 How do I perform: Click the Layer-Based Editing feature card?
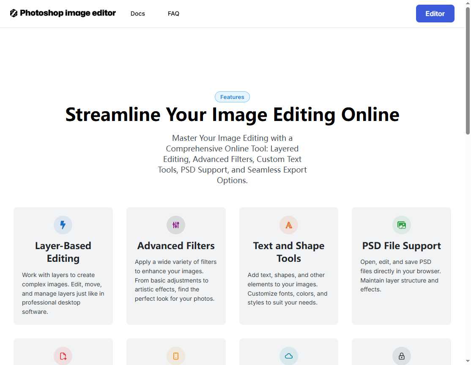point(63,266)
